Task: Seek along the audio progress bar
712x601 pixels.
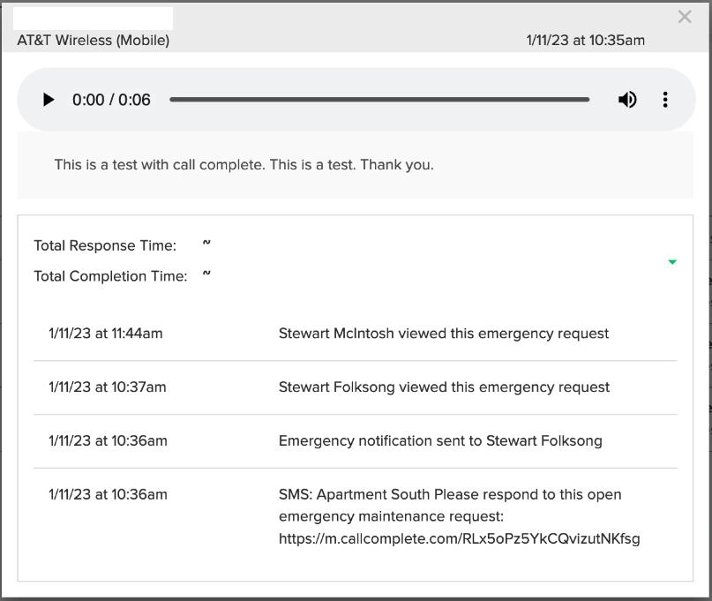Action: point(379,100)
